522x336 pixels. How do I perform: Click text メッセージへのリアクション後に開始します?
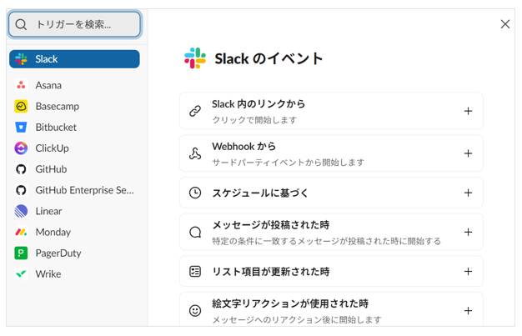(x=297, y=319)
